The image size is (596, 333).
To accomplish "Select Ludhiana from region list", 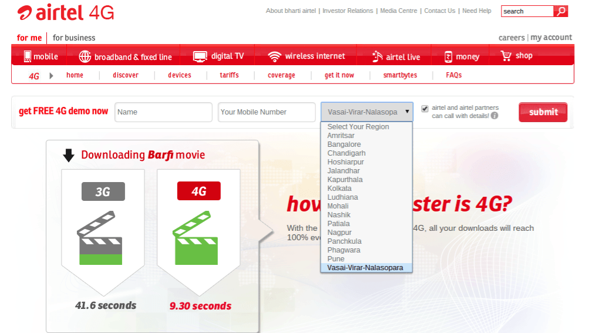I will click(366, 197).
